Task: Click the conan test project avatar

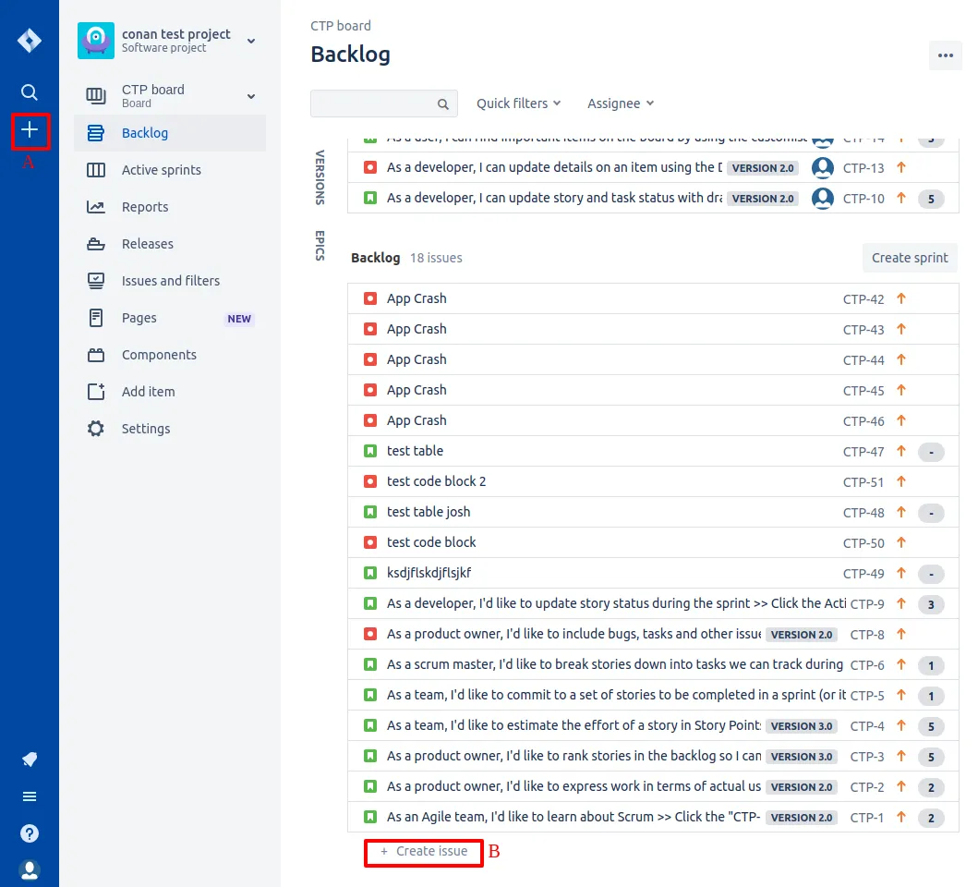Action: pyautogui.click(x=95, y=41)
